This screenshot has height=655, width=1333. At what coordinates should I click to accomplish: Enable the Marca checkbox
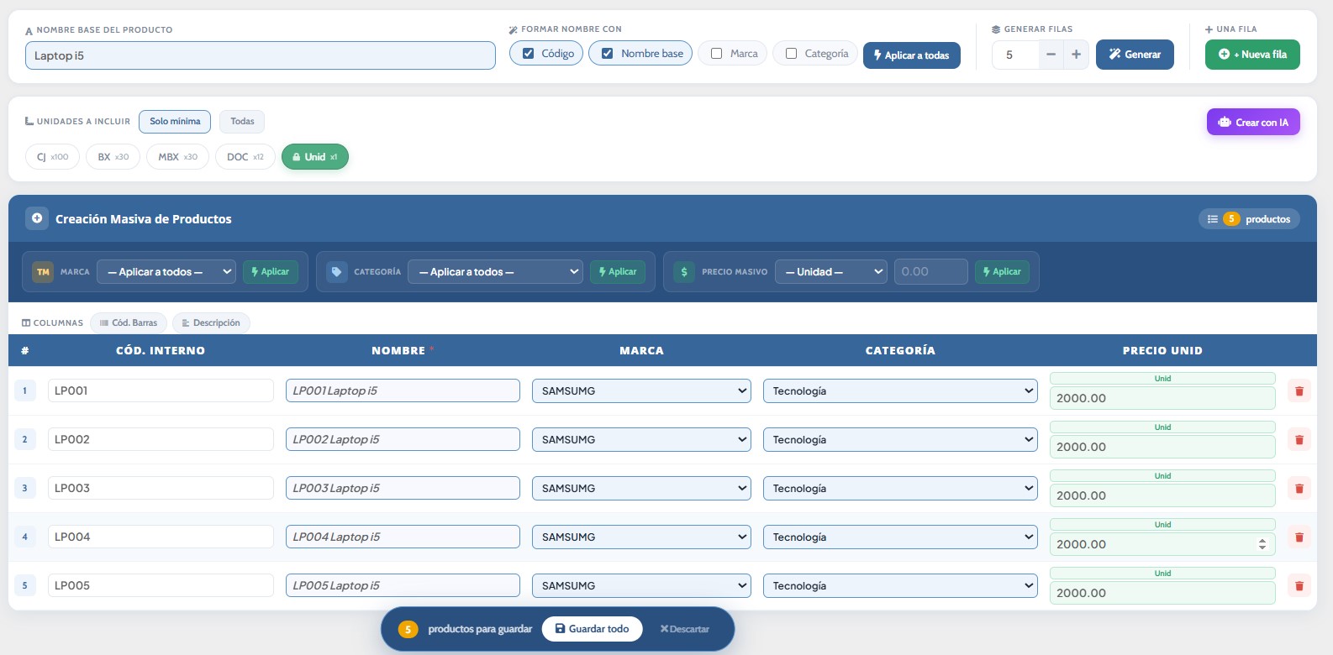717,54
